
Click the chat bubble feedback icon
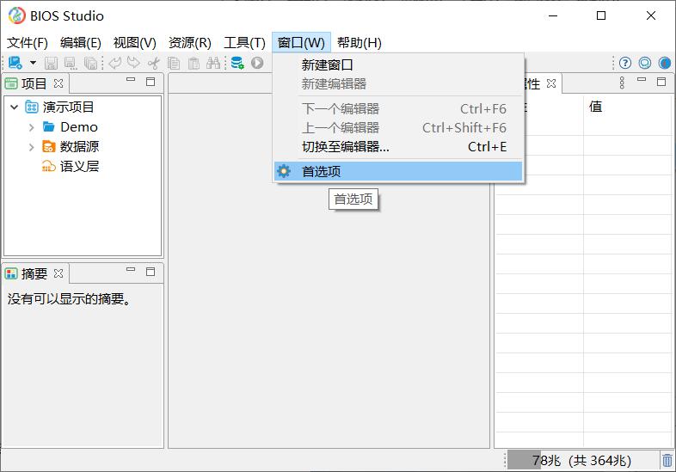point(645,63)
